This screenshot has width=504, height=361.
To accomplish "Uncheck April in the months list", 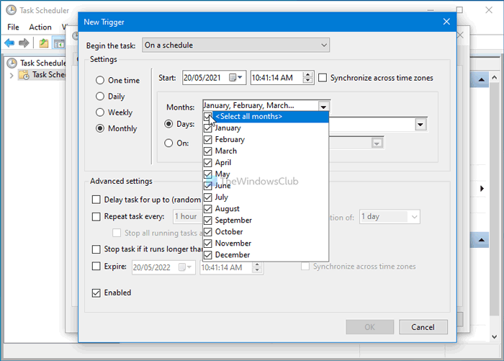I will click(208, 163).
